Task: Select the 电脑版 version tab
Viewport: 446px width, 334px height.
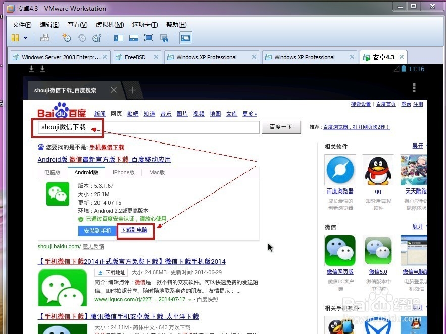Action: pyautogui.click(x=53, y=172)
